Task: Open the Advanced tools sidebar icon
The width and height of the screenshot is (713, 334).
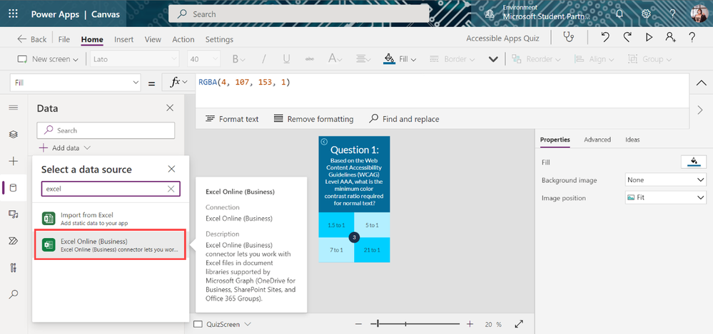Action: tap(14, 268)
